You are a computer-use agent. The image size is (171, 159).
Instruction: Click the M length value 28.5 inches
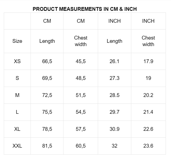115,95
